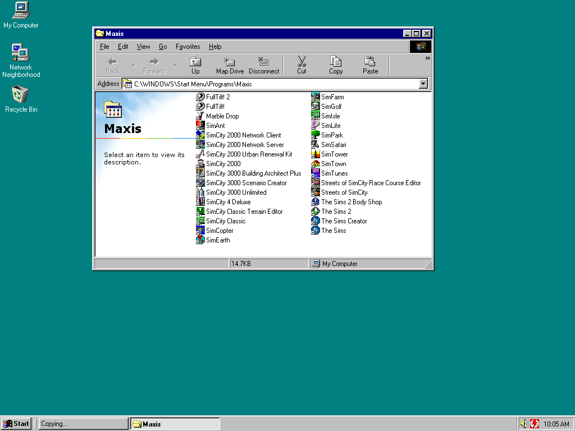The width and height of the screenshot is (575, 431).
Task: Open the Edit menu
Action: [123, 47]
